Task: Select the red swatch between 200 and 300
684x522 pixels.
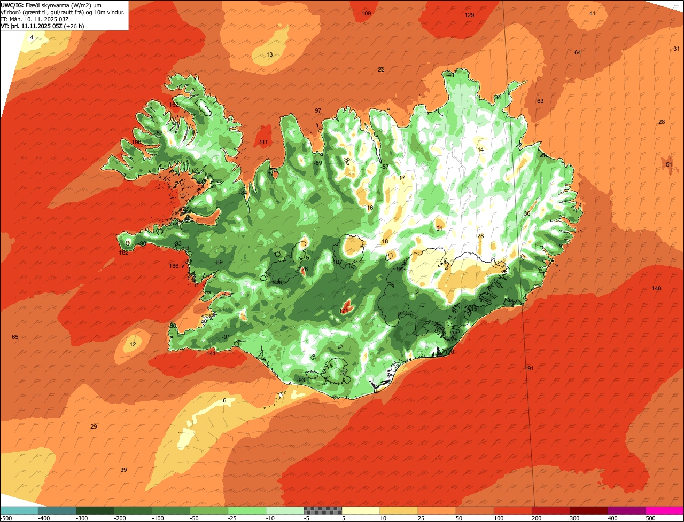Action: pyautogui.click(x=550, y=510)
